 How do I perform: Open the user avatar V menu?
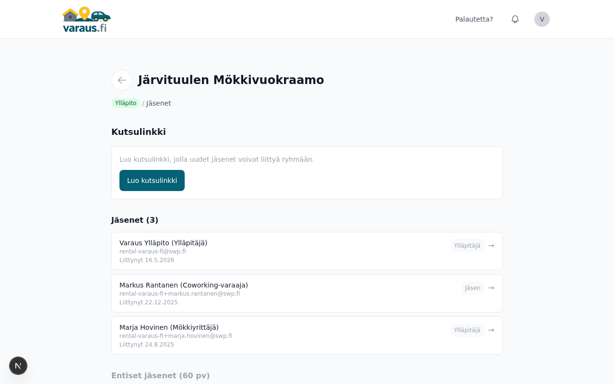click(542, 19)
